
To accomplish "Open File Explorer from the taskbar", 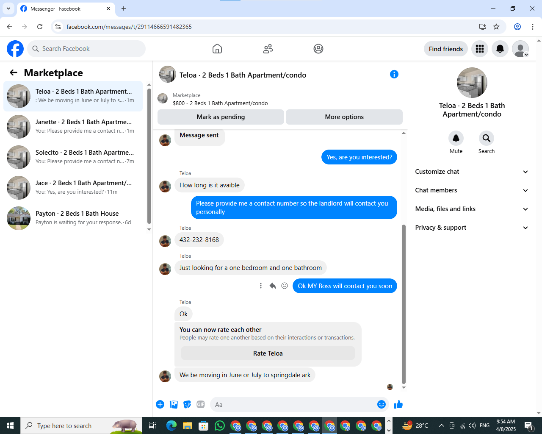I will tap(188, 426).
